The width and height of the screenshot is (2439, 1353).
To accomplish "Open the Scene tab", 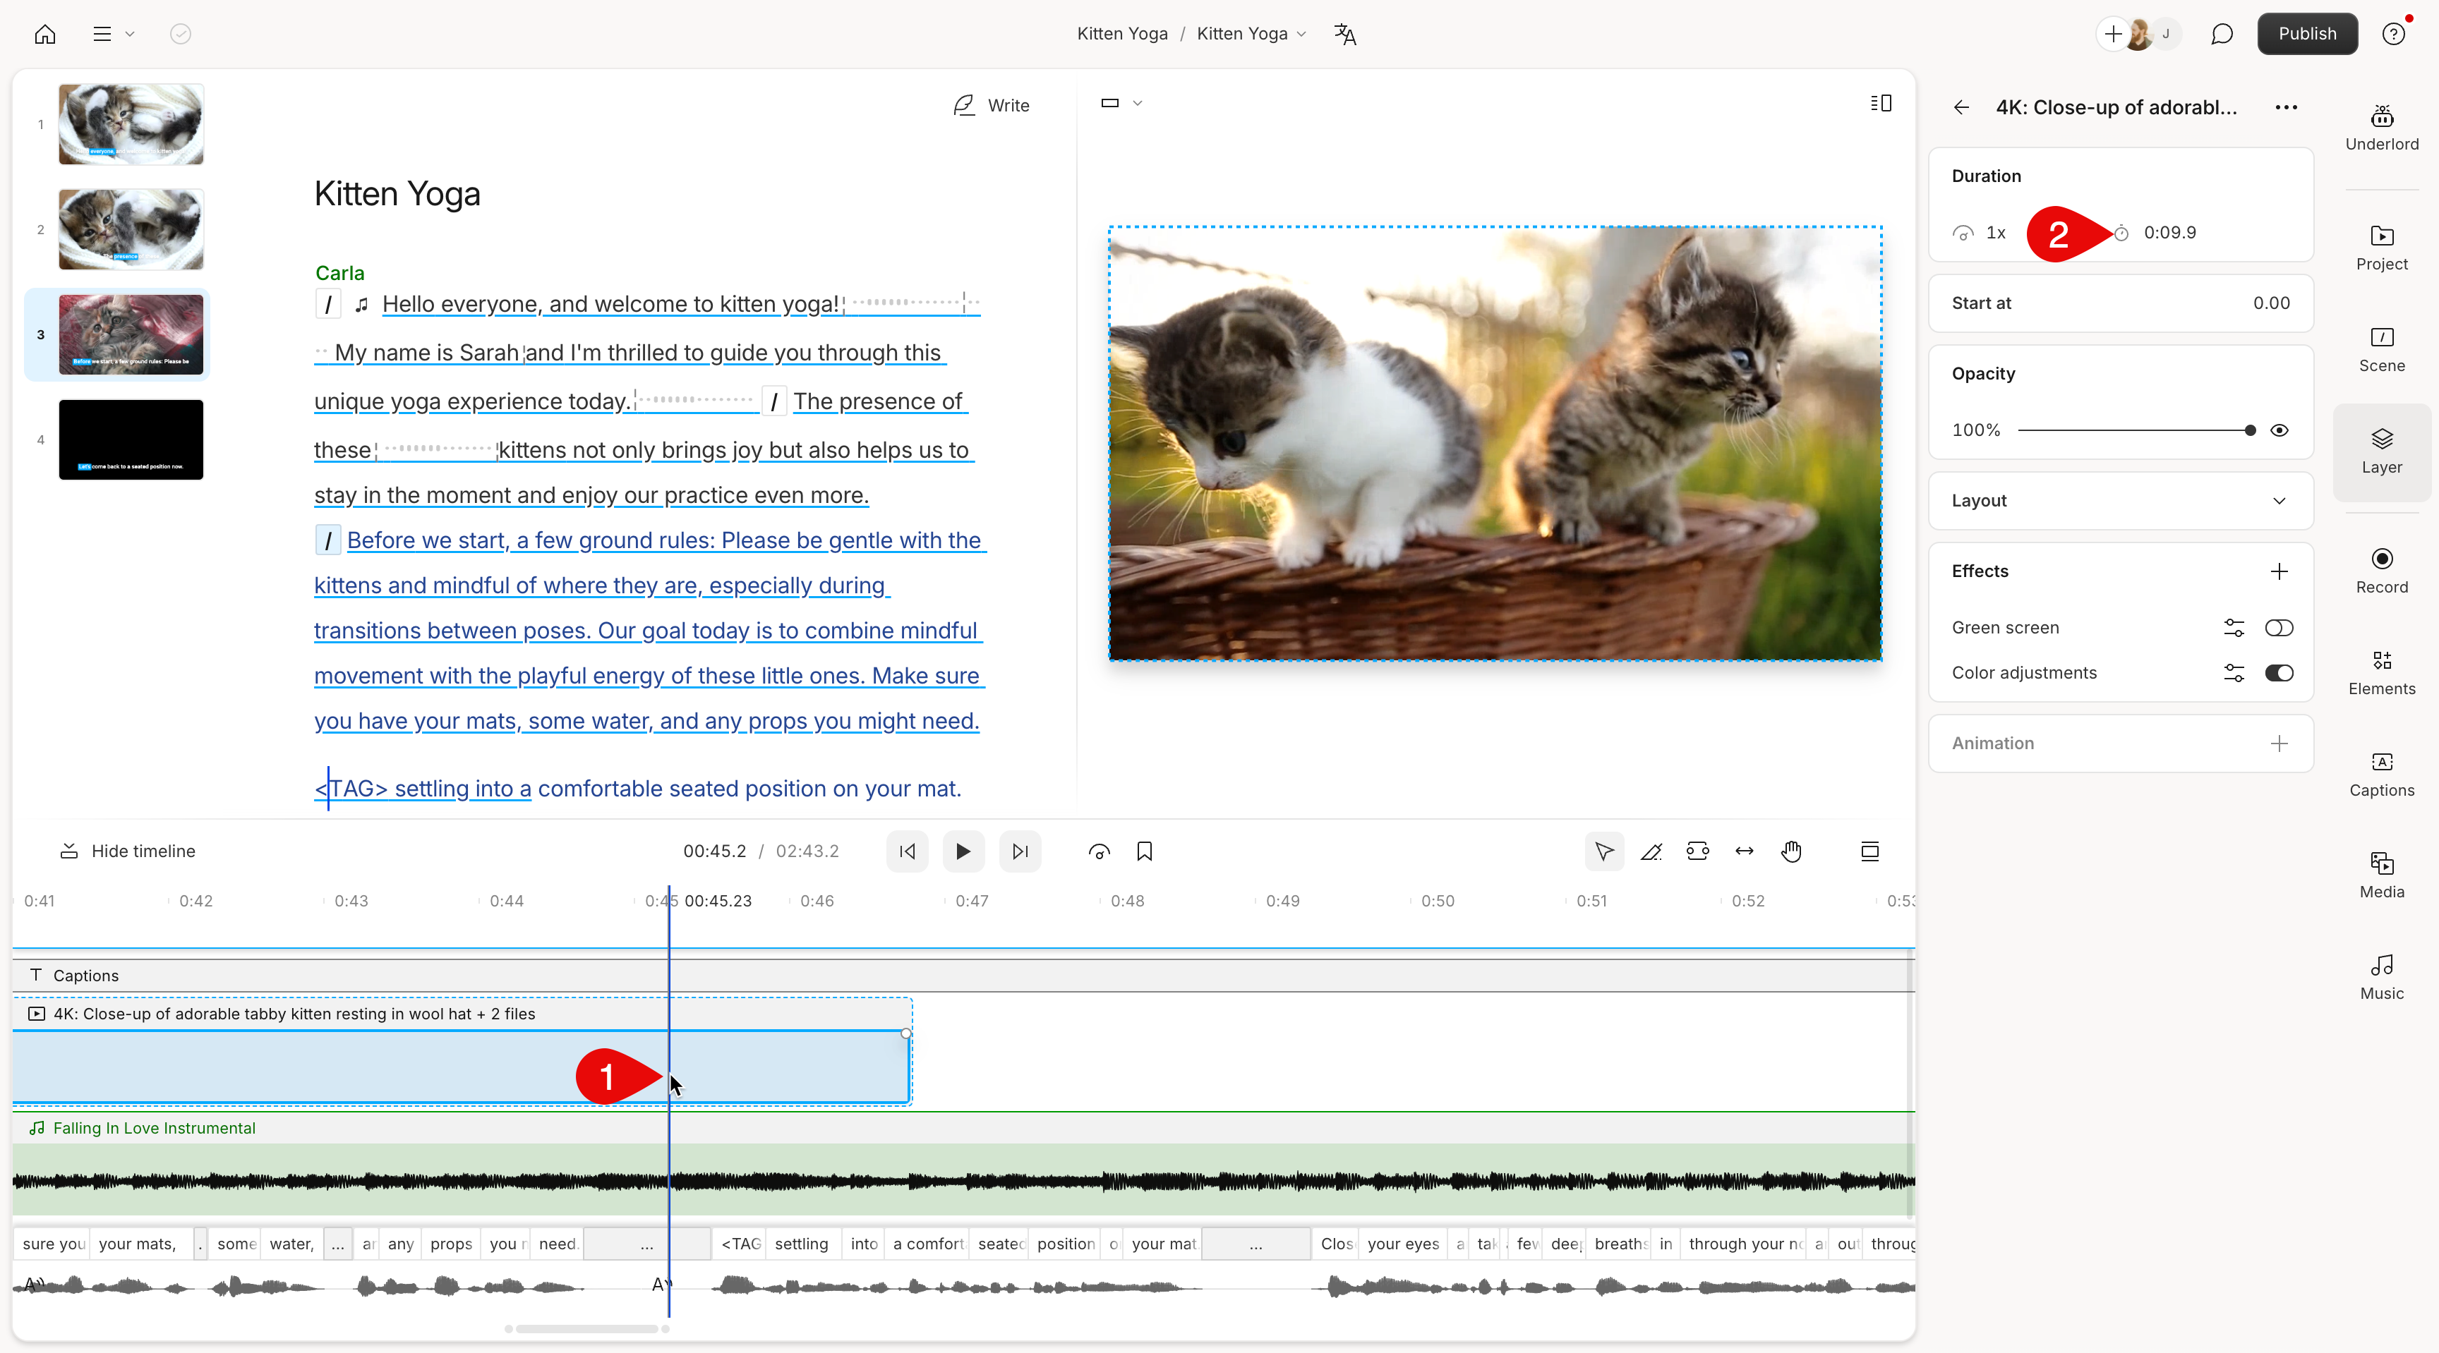I will [x=2381, y=350].
